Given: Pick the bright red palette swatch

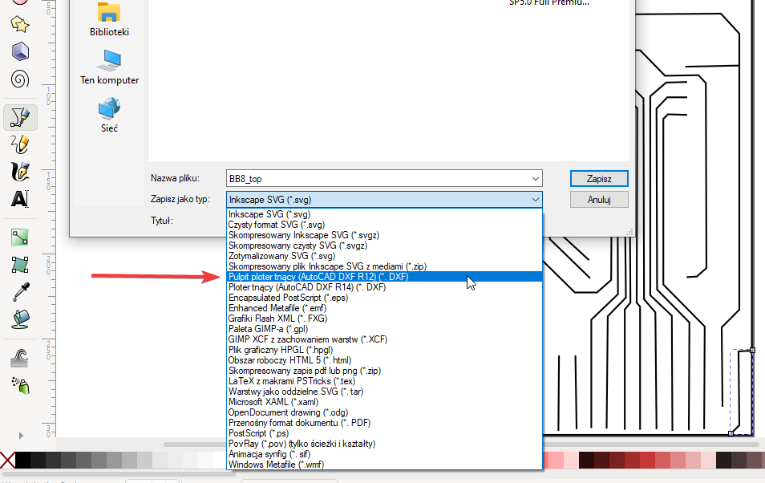Looking at the screenshot, I should tap(647, 460).
